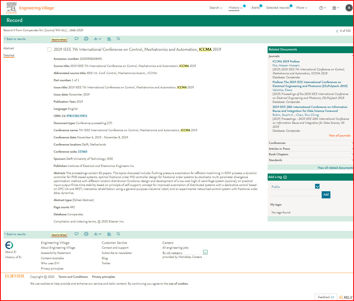This screenshot has height=301, width=354.
Task: Click 'View all journals' link
Action: (x=340, y=135)
